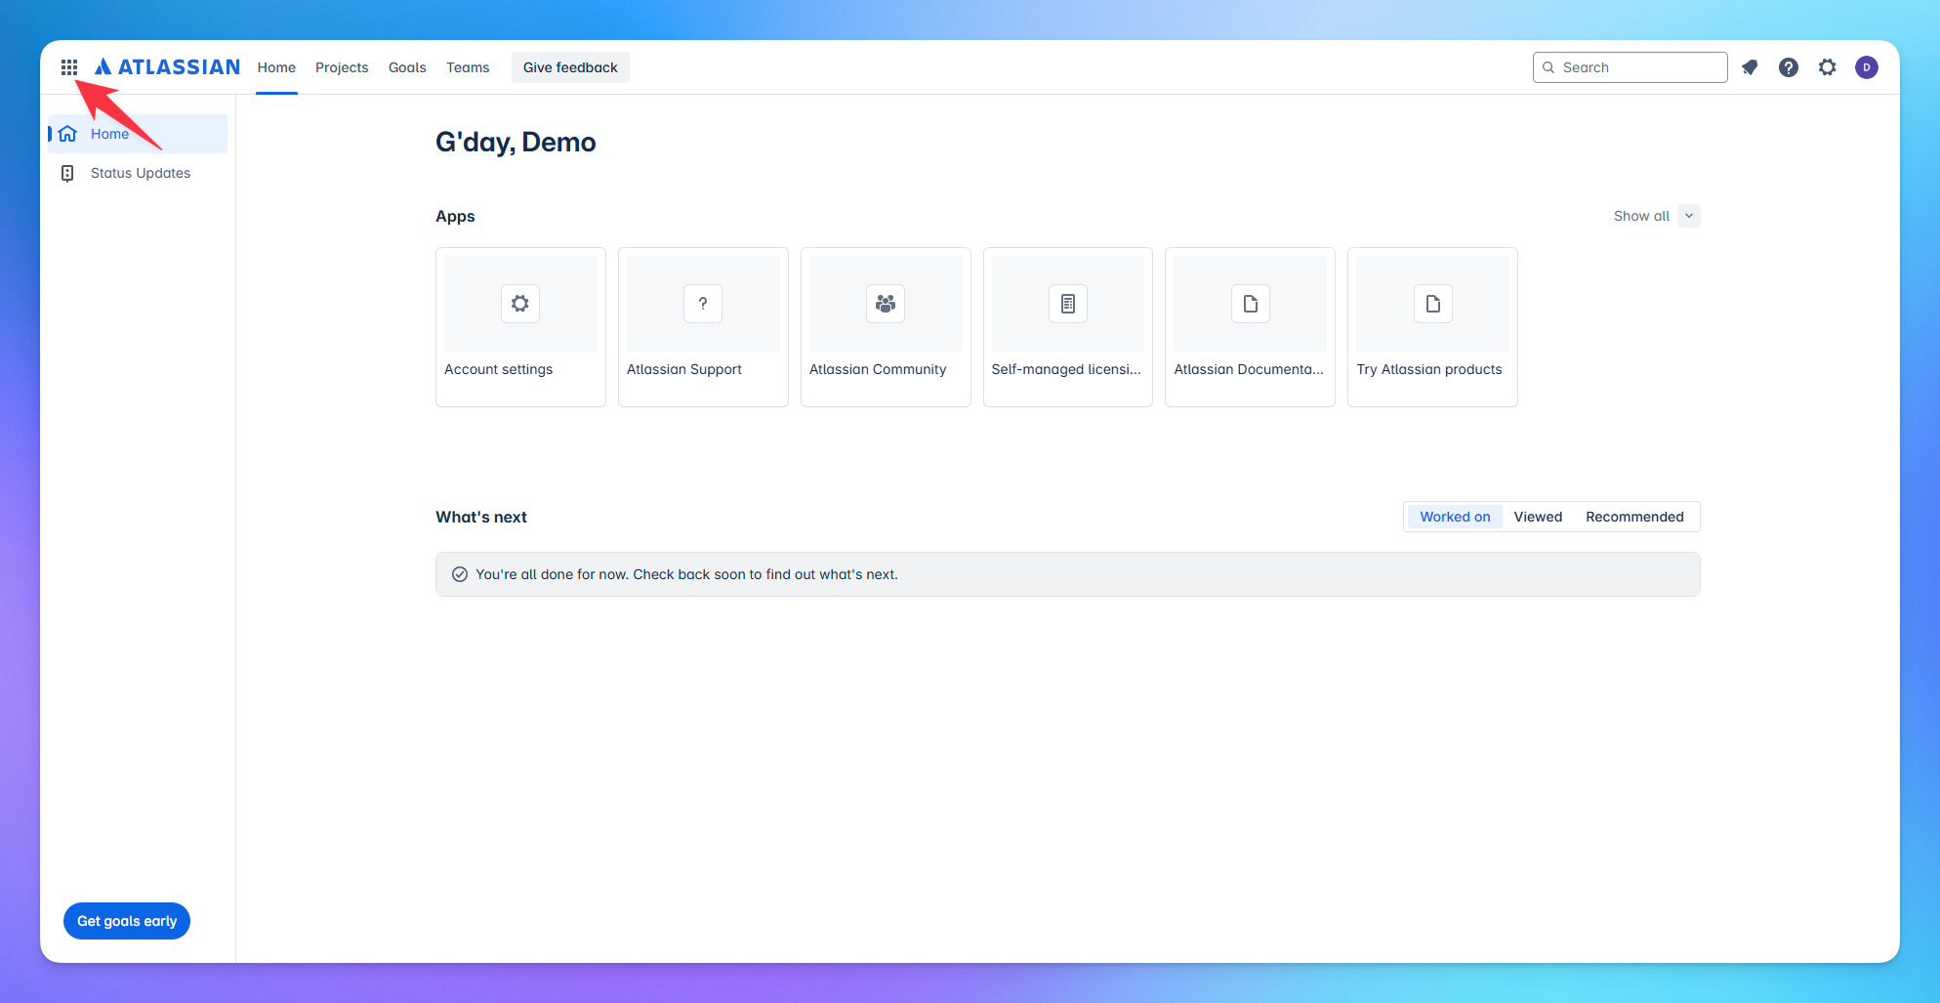1940x1003 pixels.
Task: Open the Atlassian Community label
Action: (x=878, y=369)
